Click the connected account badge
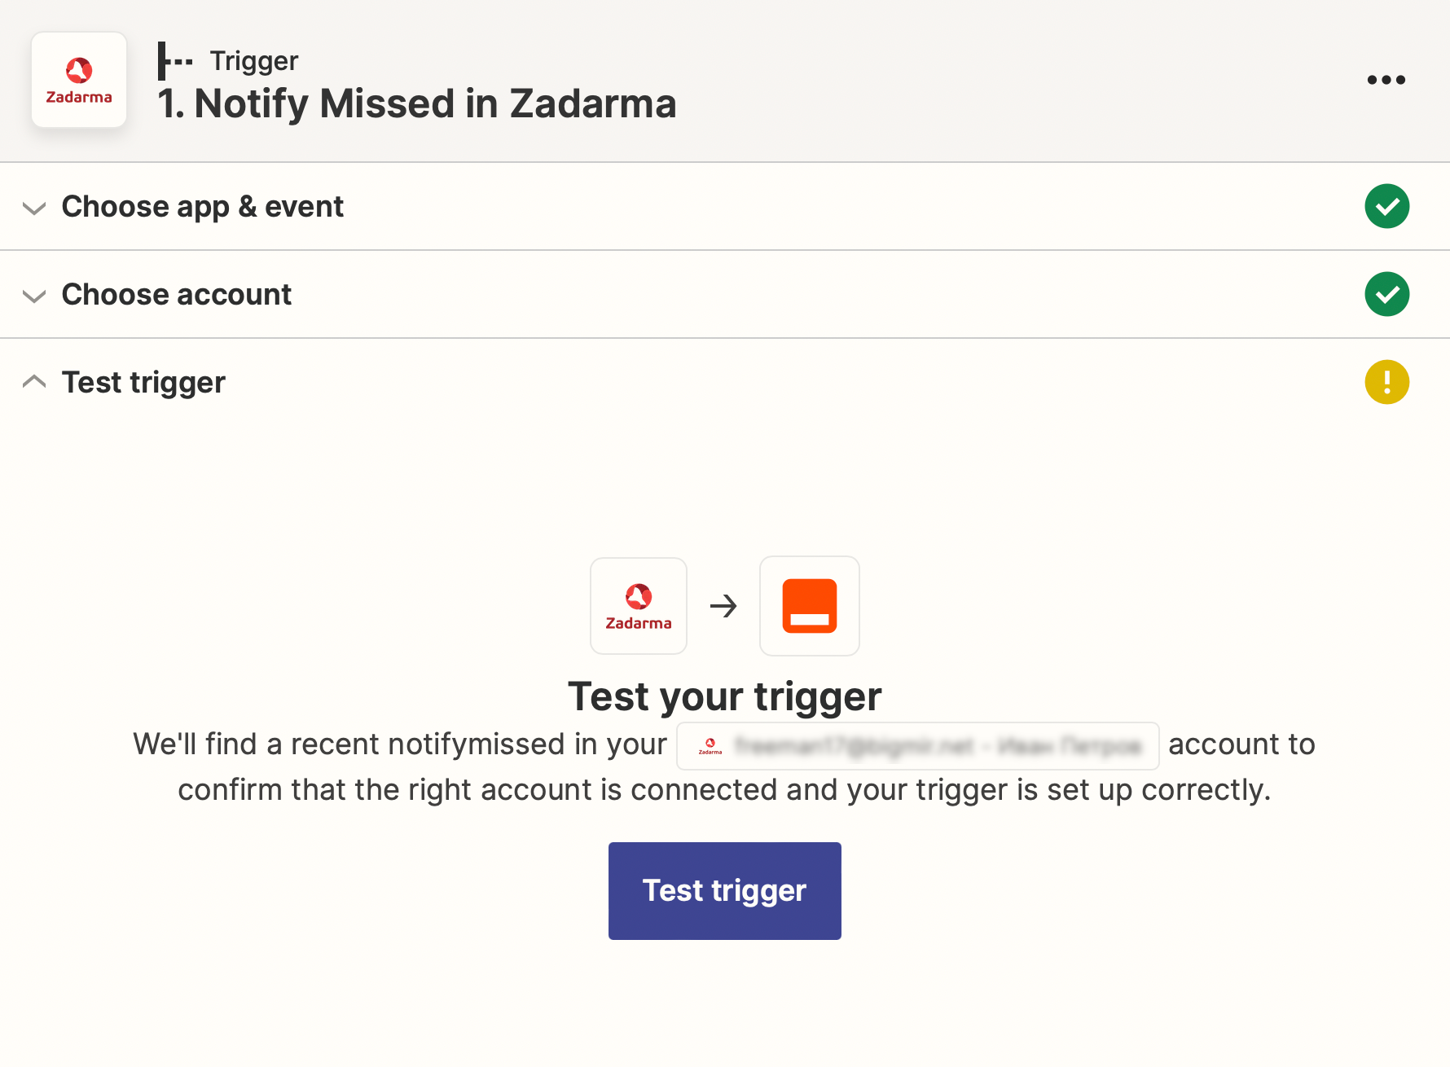The image size is (1450, 1067). [x=917, y=745]
